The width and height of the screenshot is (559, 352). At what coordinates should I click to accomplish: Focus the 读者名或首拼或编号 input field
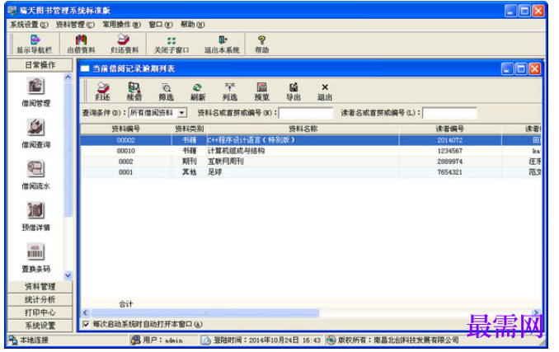click(449, 113)
